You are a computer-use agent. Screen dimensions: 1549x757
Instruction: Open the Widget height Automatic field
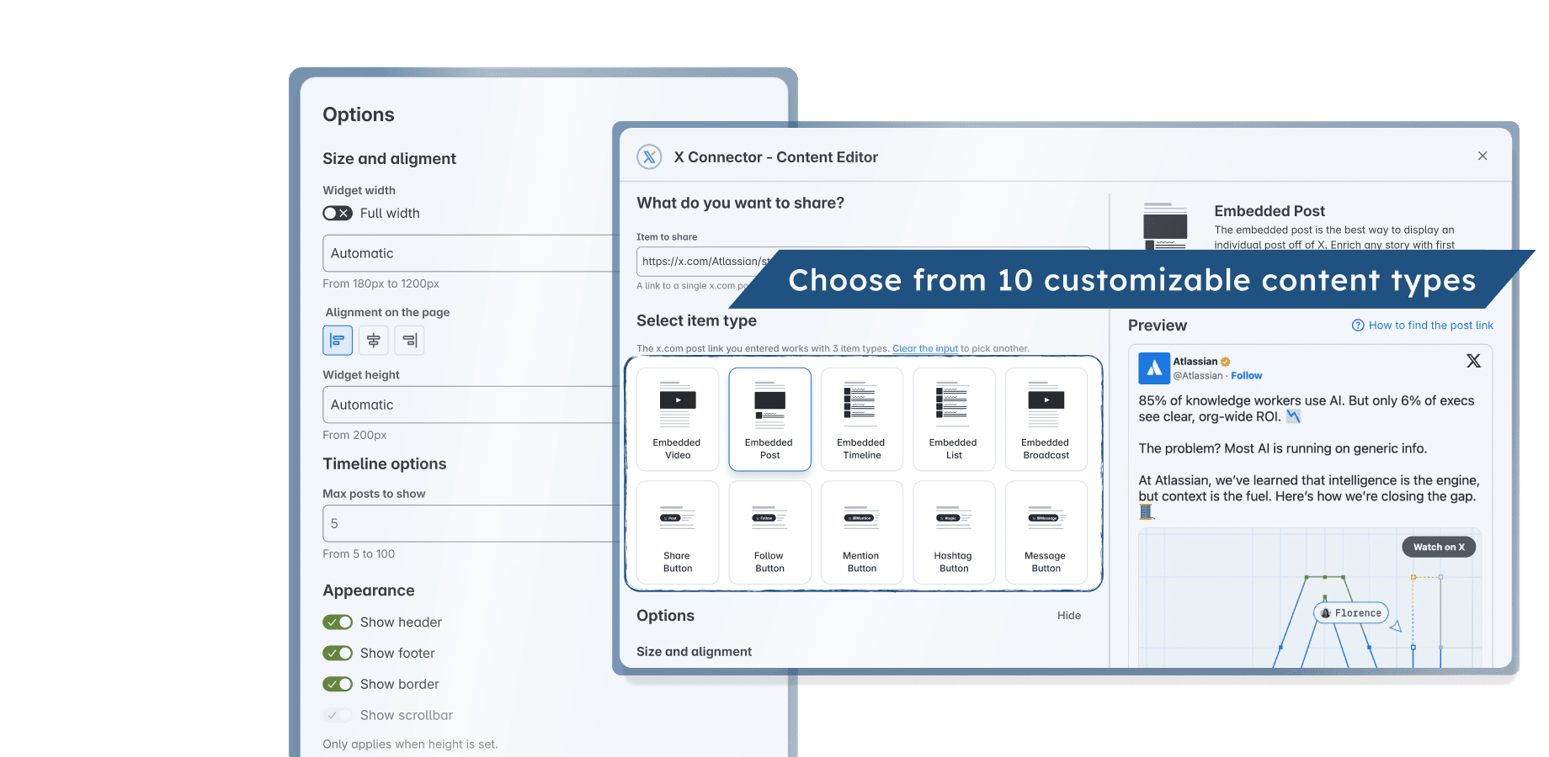point(471,405)
